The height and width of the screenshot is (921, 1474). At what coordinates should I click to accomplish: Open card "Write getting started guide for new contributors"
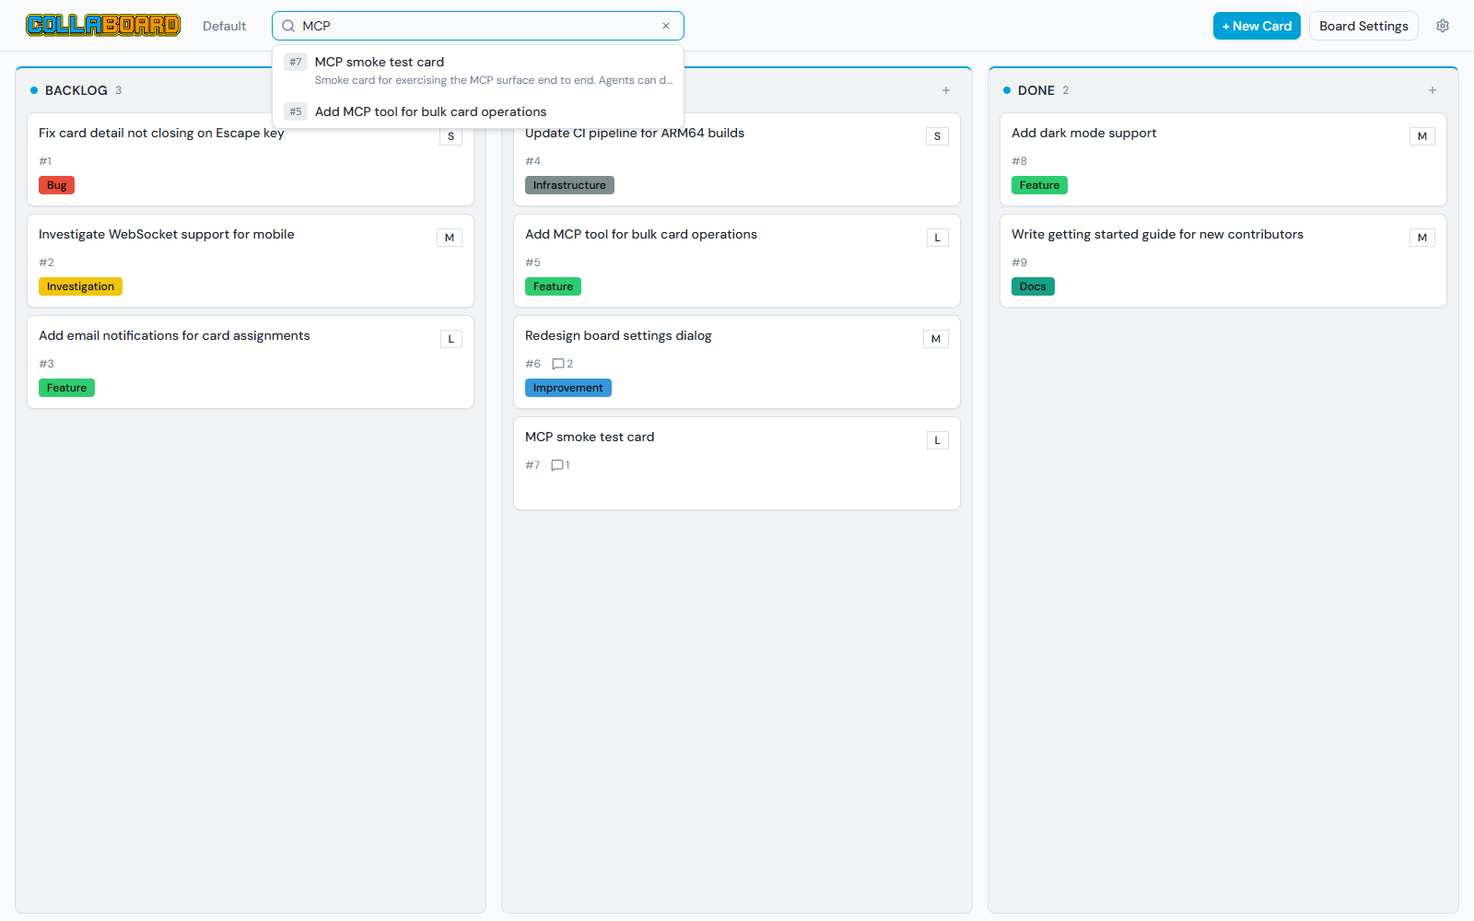coord(1223,261)
